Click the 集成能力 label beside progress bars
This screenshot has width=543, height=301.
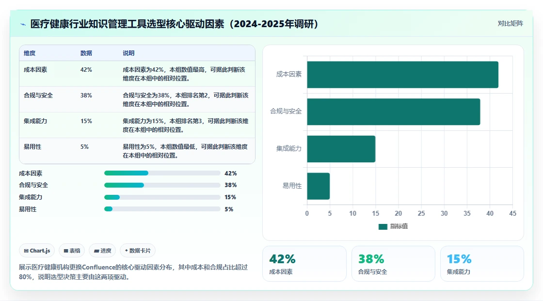tap(31, 197)
